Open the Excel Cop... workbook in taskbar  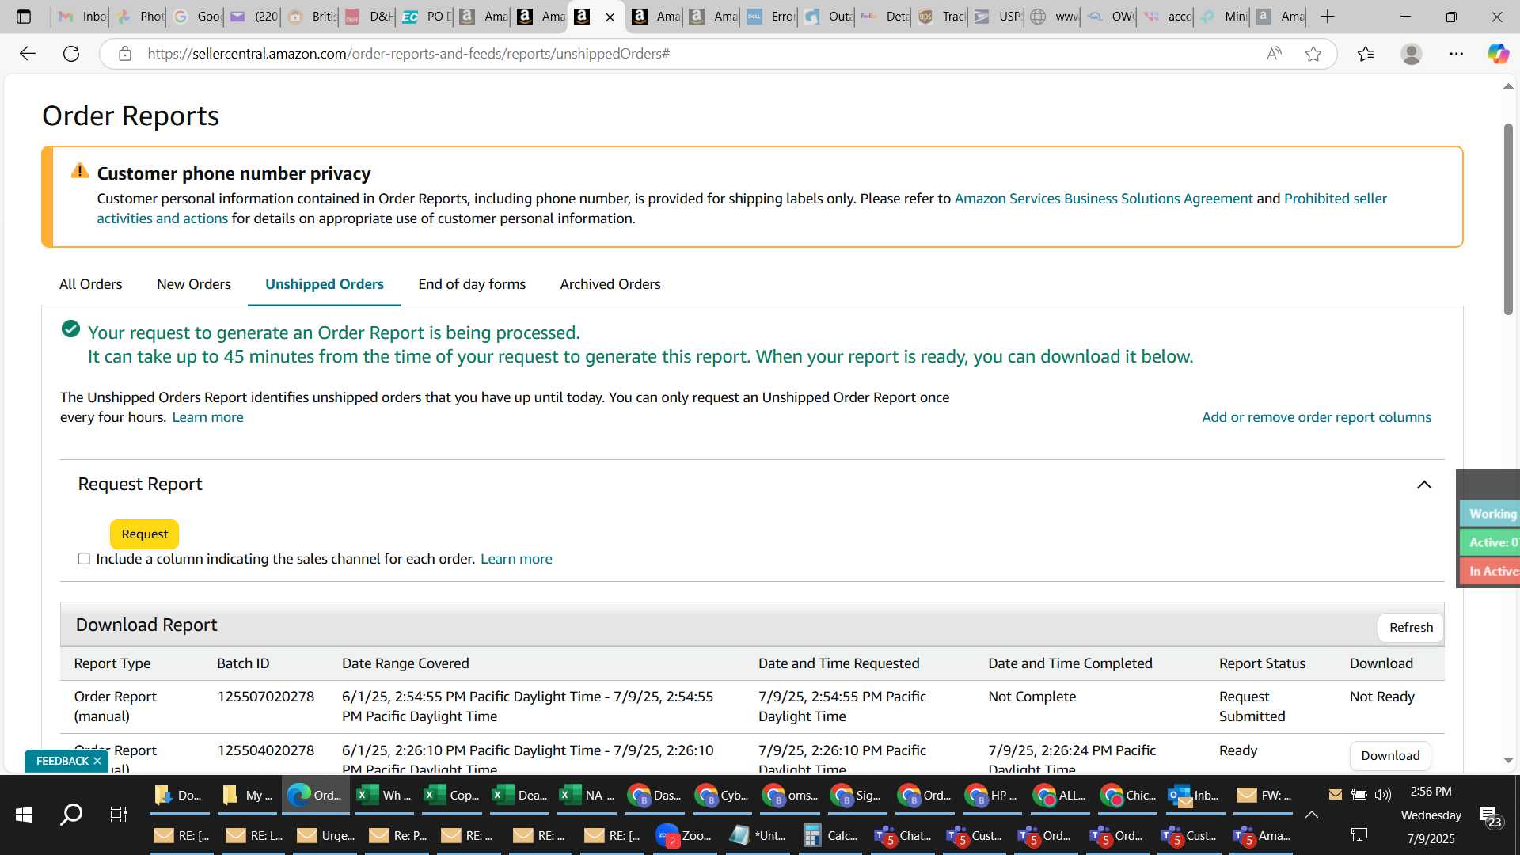click(451, 796)
